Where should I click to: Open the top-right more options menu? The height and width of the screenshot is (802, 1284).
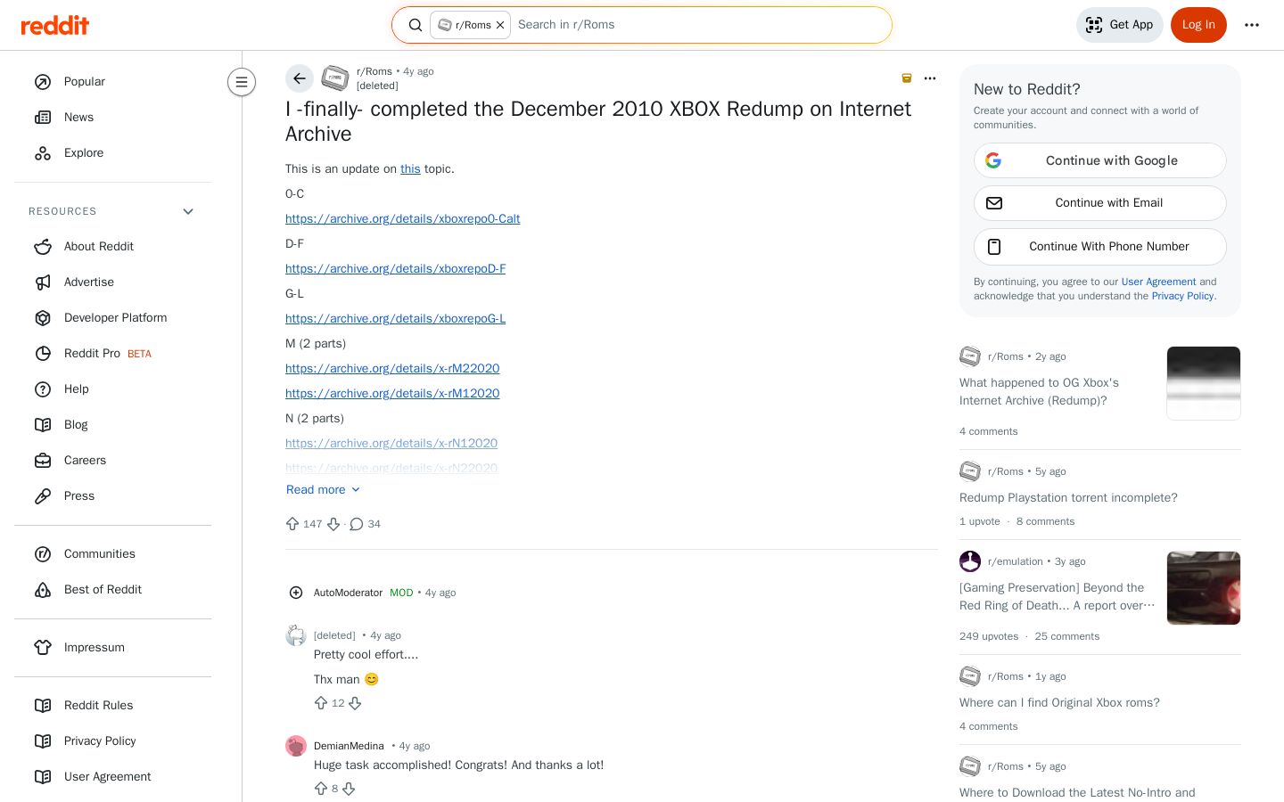(x=1252, y=25)
